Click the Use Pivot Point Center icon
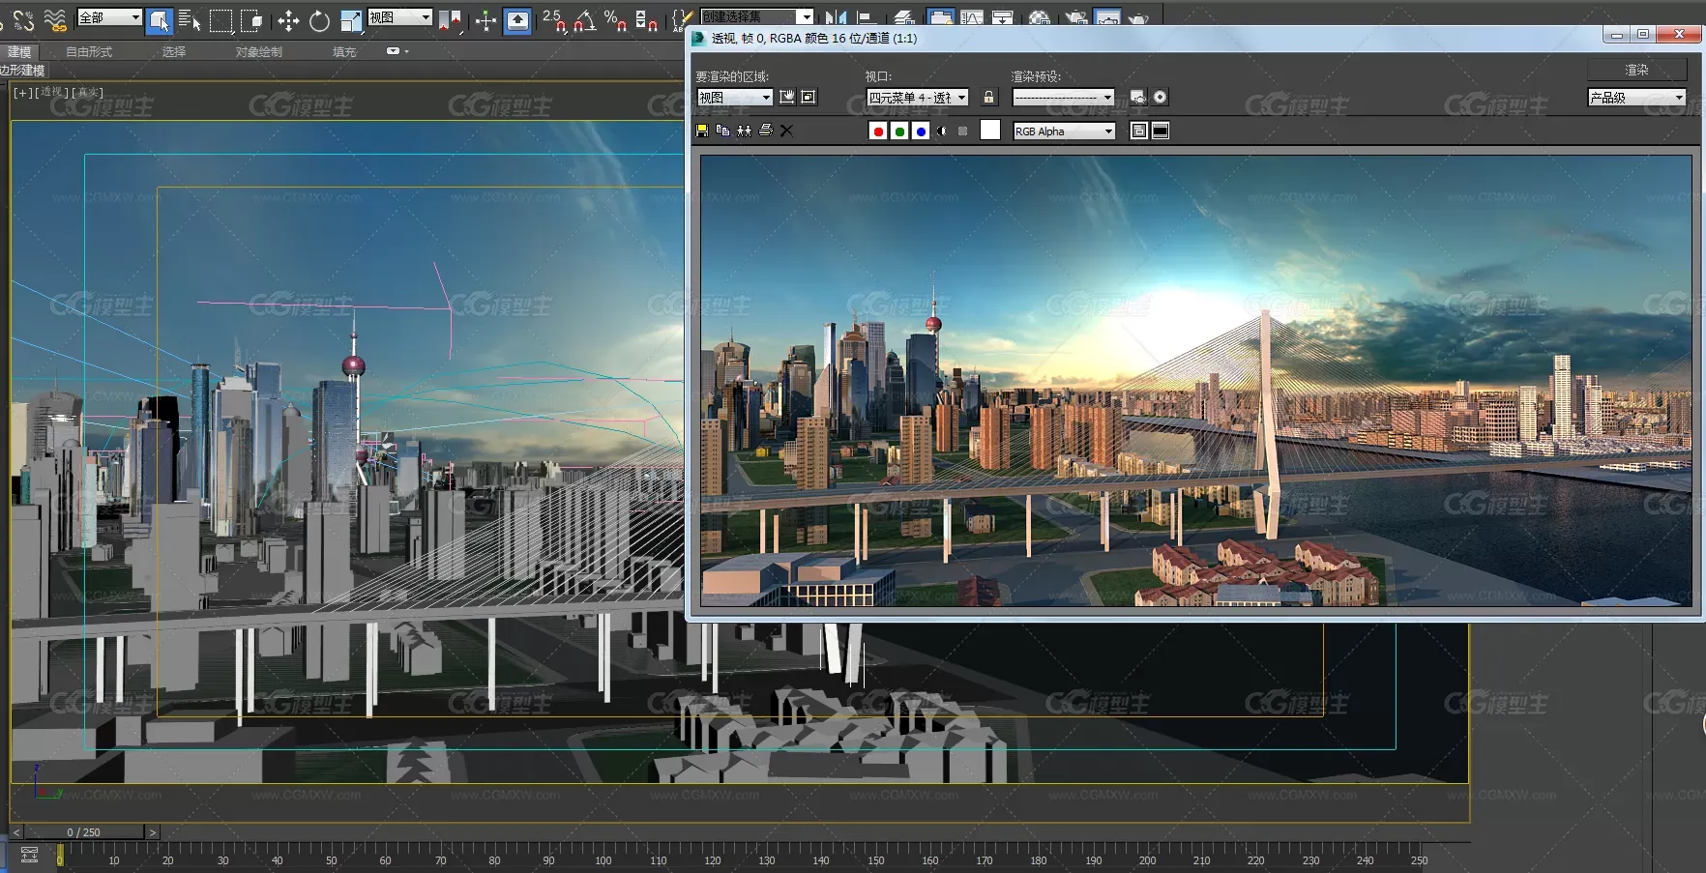 click(450, 20)
